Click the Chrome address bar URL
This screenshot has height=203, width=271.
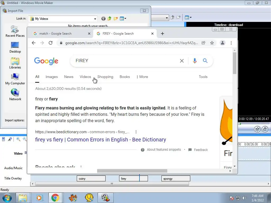click(132, 43)
